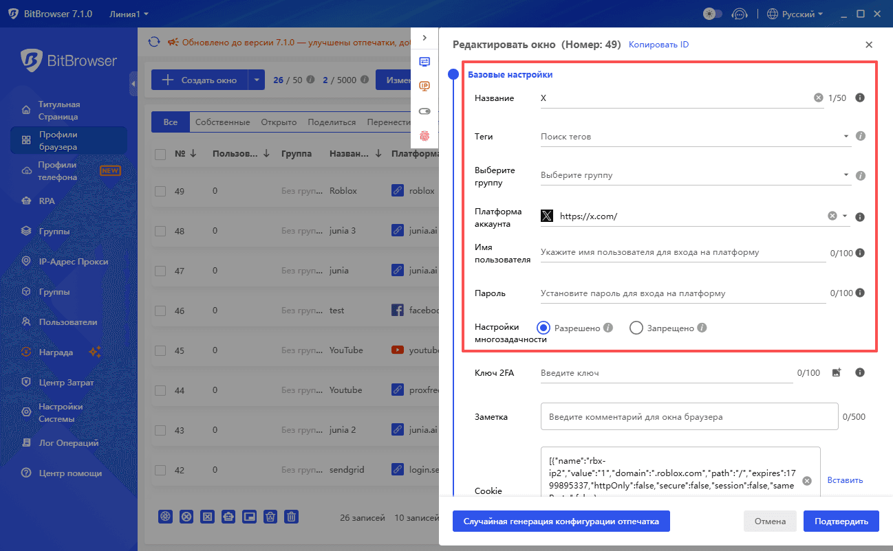The width and height of the screenshot is (893, 551).
Task: Click the trash bin icon in the bottom toolbar
Action: tap(291, 516)
